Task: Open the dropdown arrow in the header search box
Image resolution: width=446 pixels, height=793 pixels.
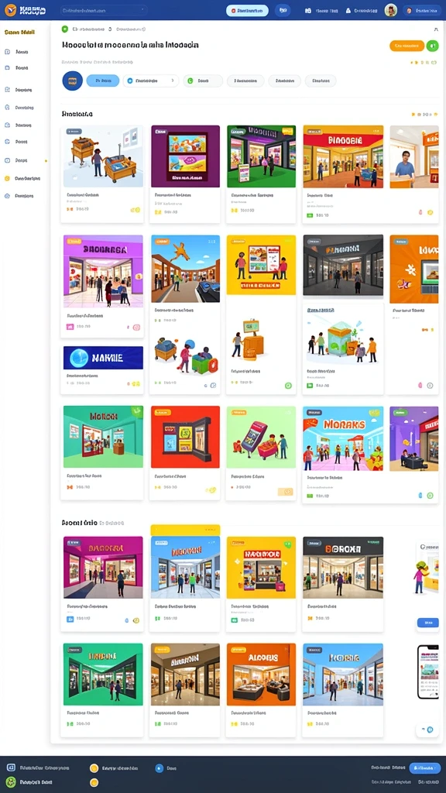Action: 143,10
